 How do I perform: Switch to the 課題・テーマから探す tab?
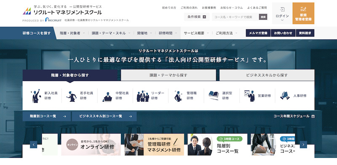pyautogui.click(x=168, y=75)
